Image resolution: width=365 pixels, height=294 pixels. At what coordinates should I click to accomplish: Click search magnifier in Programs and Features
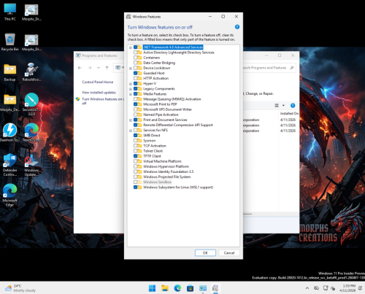click(x=292, y=68)
